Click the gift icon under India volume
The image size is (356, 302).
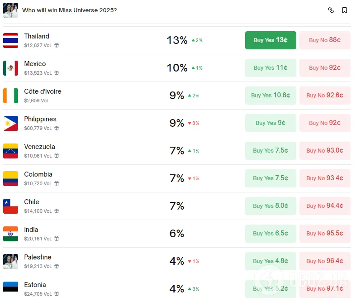pos(57,239)
